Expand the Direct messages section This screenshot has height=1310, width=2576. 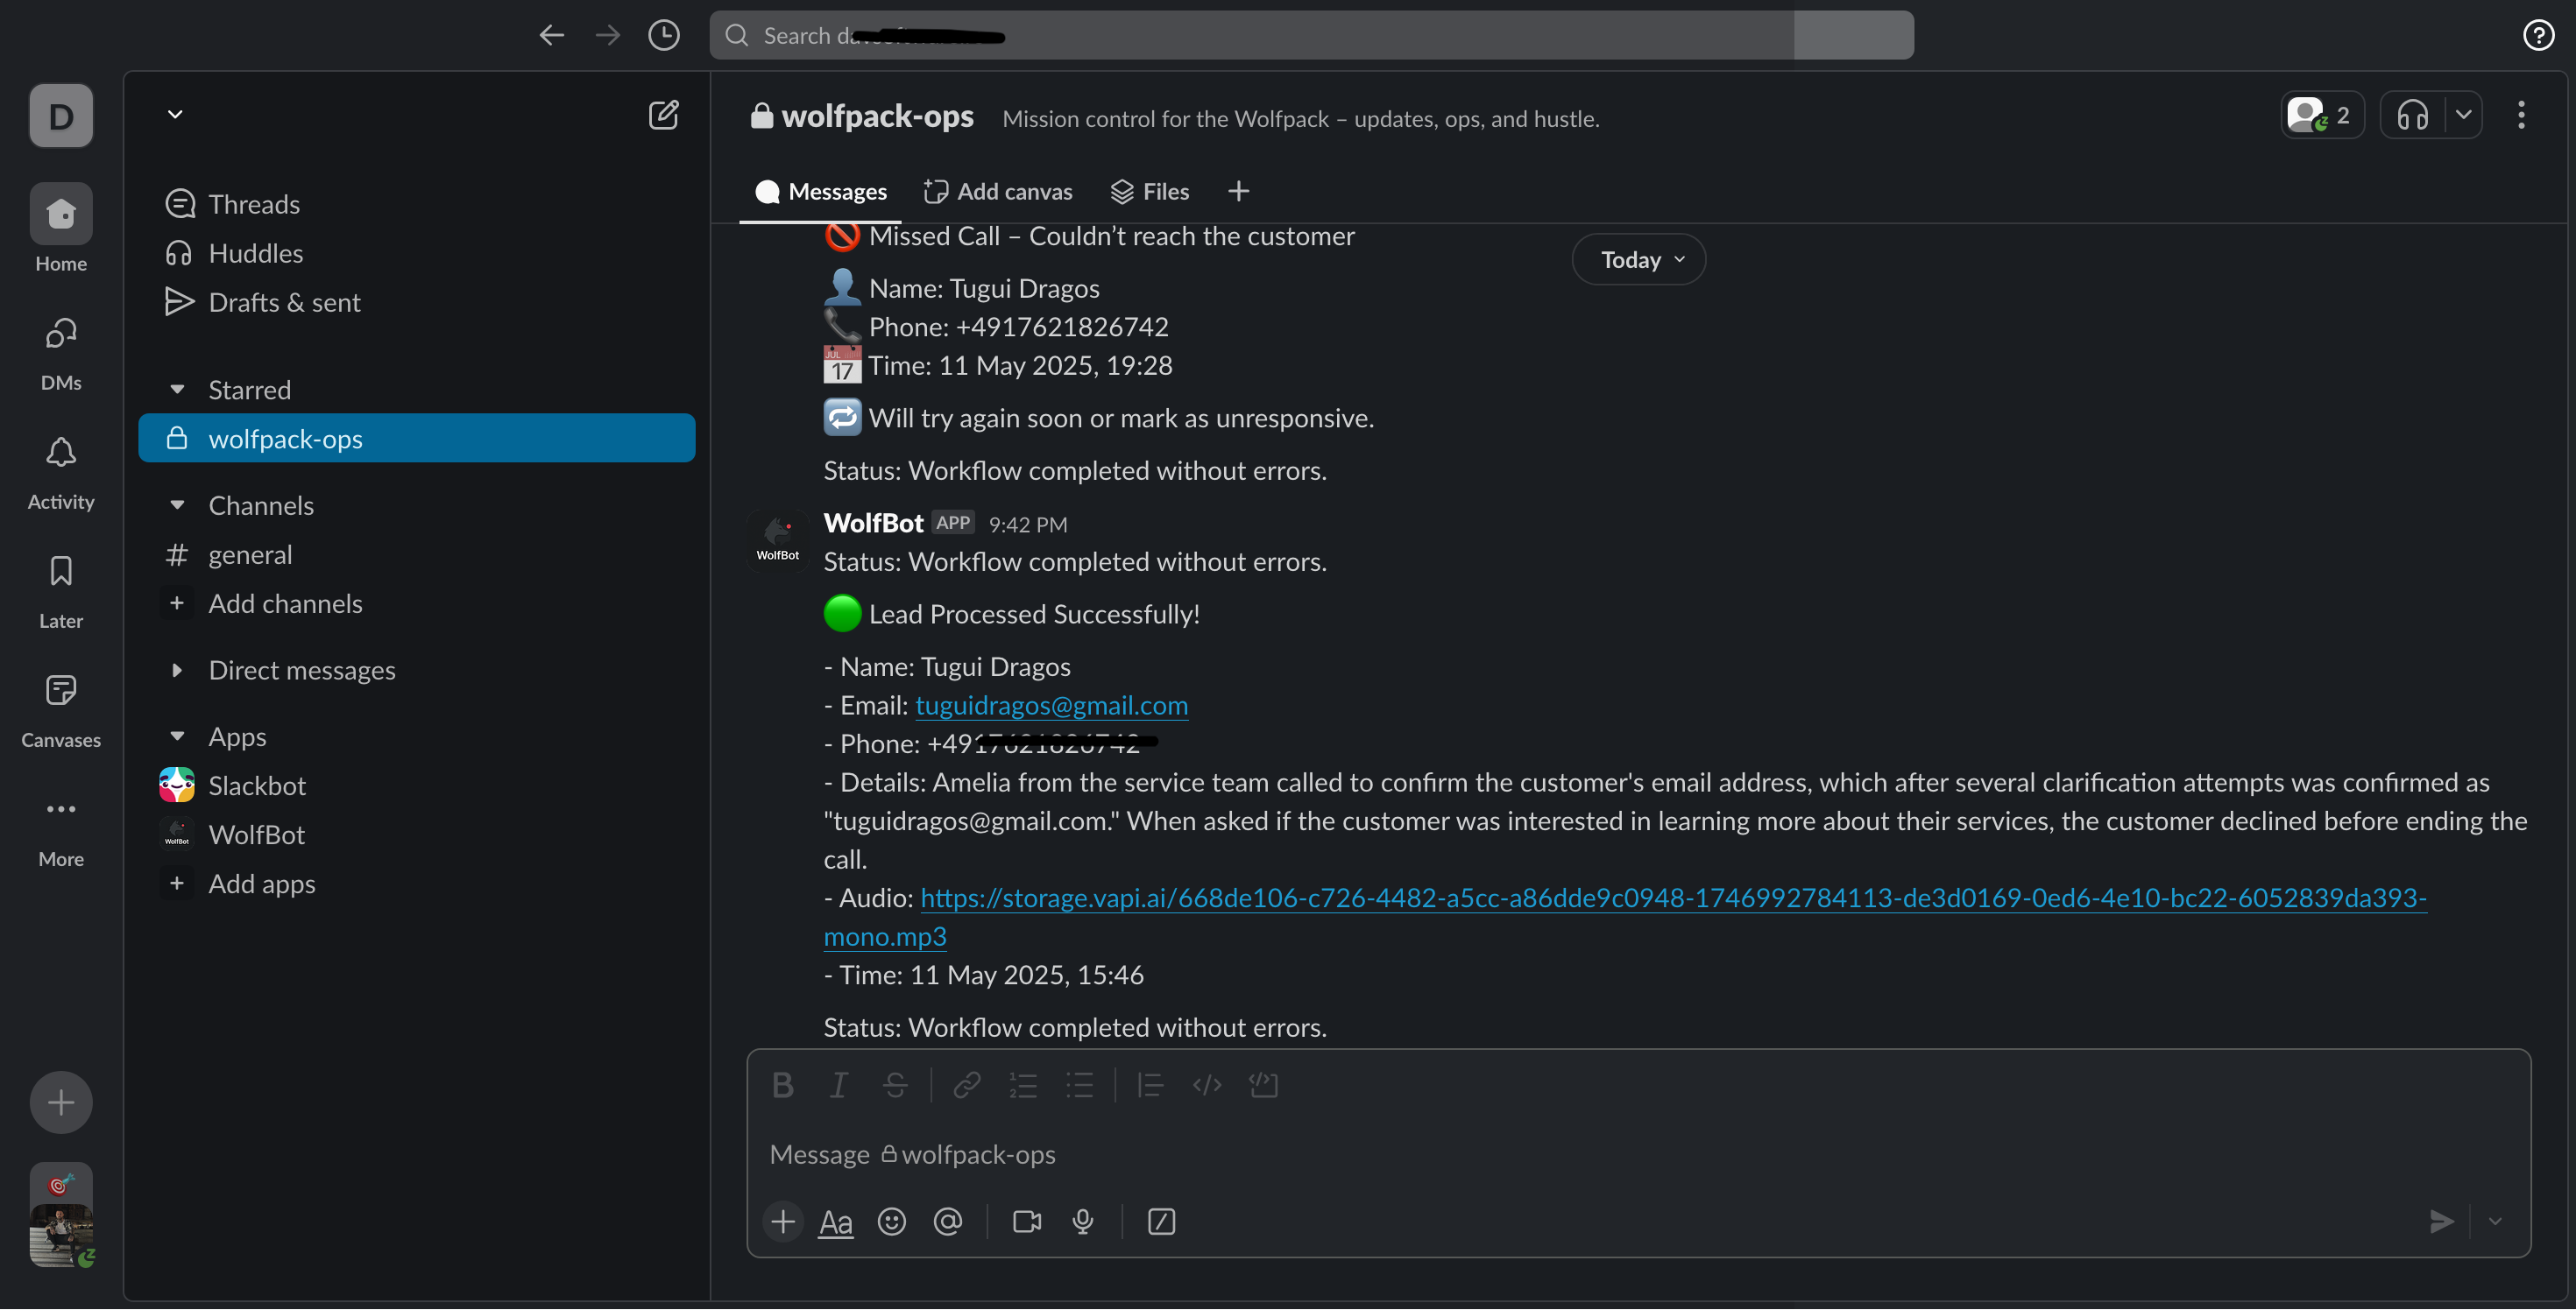[x=177, y=671]
